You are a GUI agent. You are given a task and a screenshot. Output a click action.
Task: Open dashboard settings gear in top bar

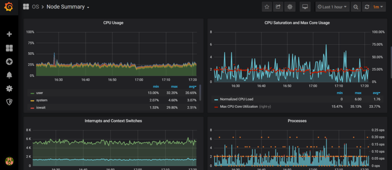point(290,7)
